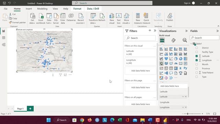Add a new report page
This screenshot has width=220, height=124.
(x=30, y=108)
